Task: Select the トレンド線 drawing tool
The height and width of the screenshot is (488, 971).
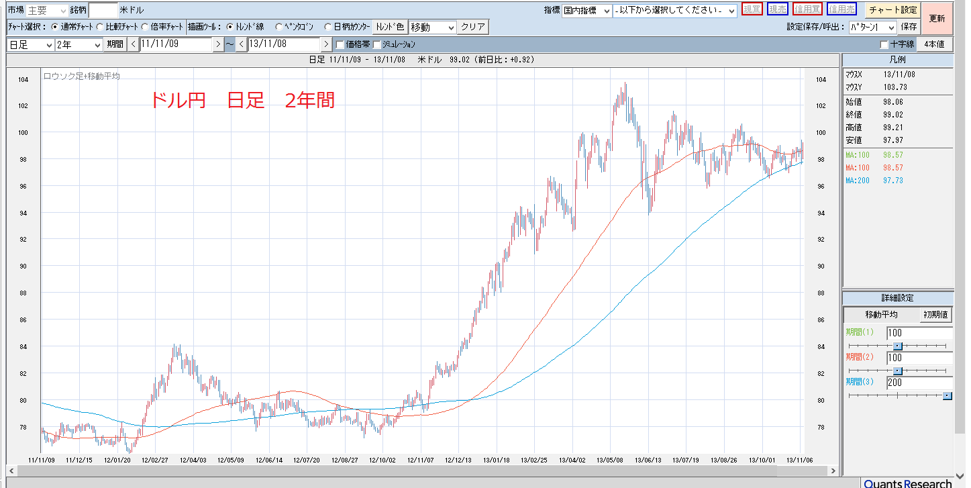Action: pos(230,28)
